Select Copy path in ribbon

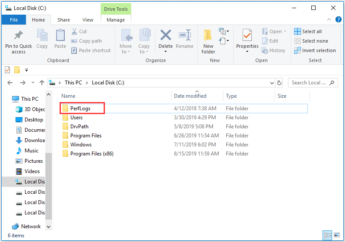click(86, 41)
